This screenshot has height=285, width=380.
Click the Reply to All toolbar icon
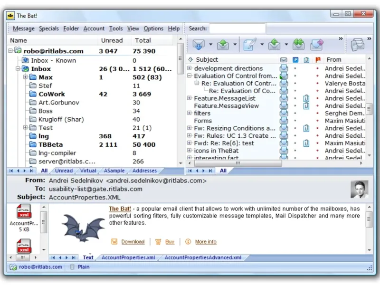[298, 45]
